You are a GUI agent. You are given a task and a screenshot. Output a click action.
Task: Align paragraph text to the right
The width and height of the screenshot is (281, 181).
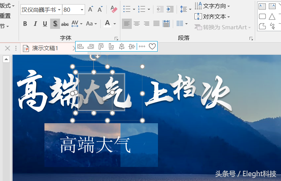point(147,24)
